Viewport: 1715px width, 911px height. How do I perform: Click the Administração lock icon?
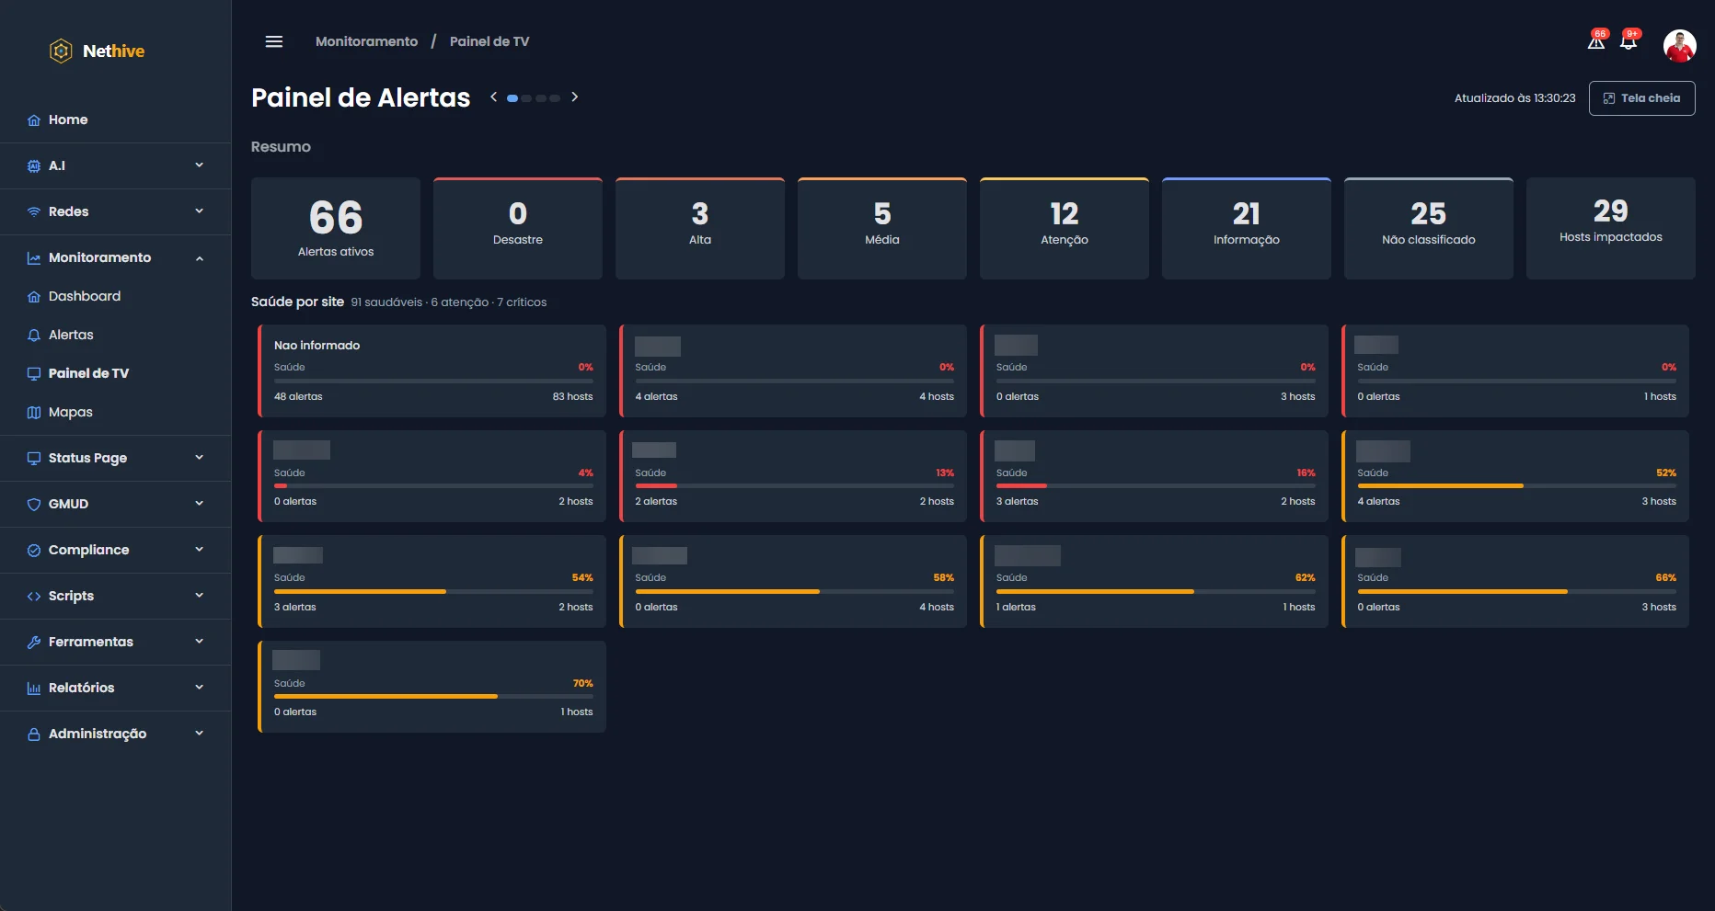34,734
